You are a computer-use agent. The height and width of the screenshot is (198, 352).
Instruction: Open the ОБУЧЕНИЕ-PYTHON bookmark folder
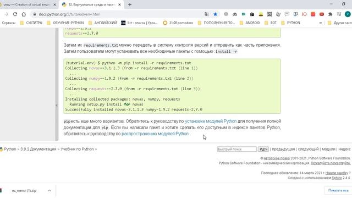pos(65,23)
